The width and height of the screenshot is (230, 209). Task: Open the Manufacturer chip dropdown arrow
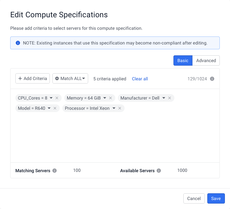click(164, 98)
